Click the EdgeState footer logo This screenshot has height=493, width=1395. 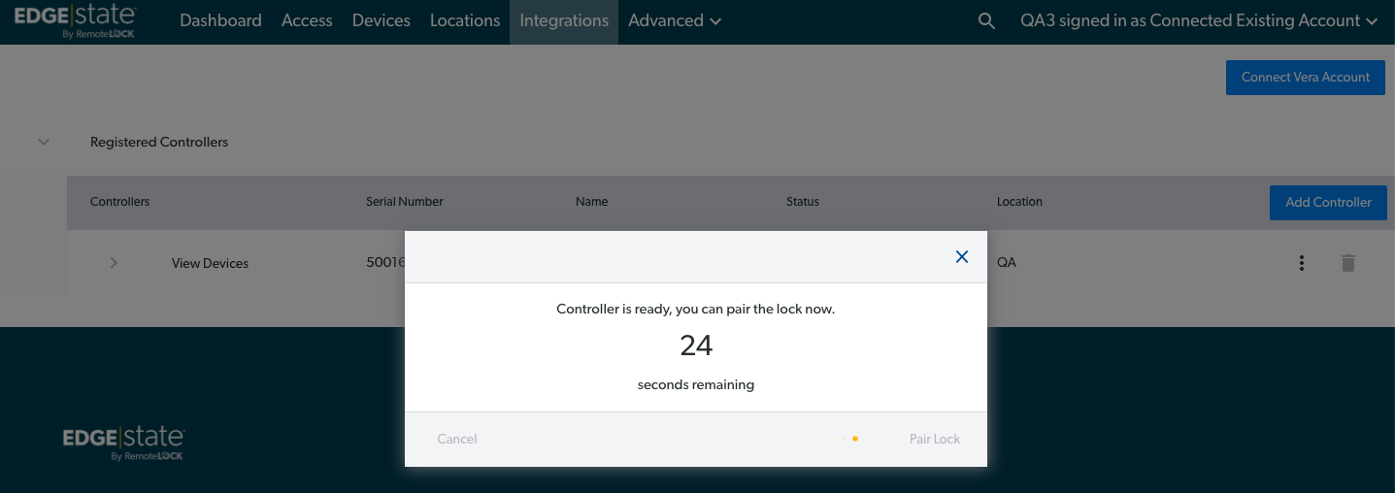click(123, 443)
